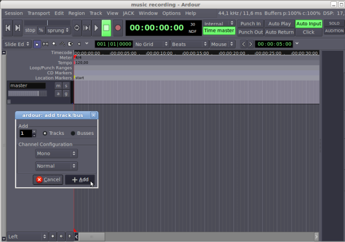Open the JACK menu

tap(128, 13)
